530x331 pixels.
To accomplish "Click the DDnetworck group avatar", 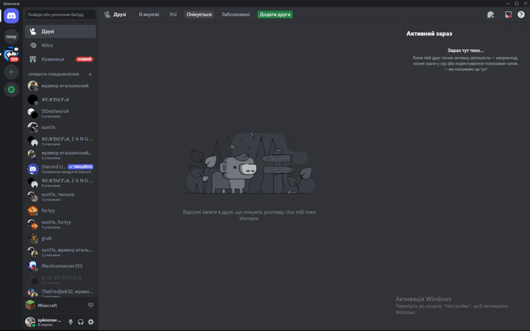I will coord(33,113).
